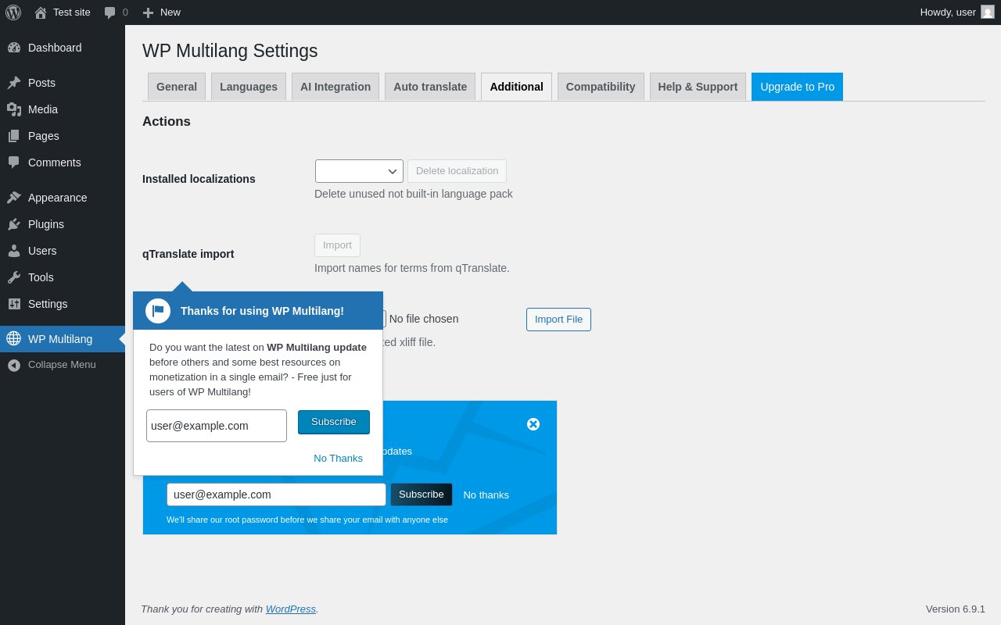Click the New plus icon
1001x625 pixels.
(148, 12)
